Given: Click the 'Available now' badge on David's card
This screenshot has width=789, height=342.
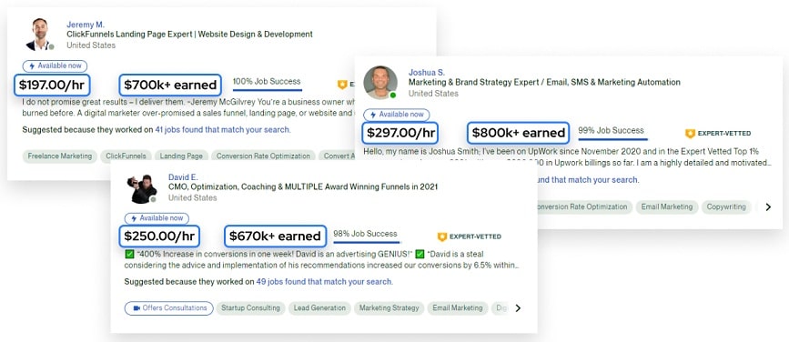Looking at the screenshot, I should point(157,218).
